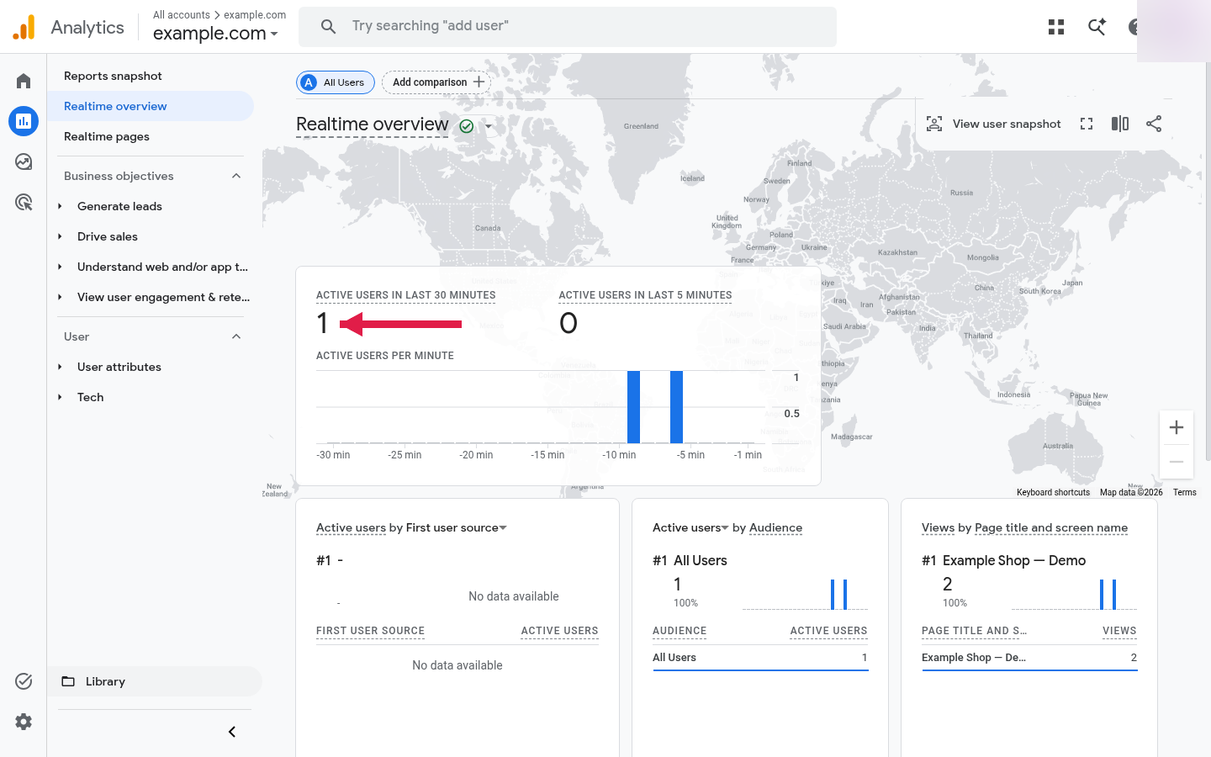Click the Google Analytics logo
This screenshot has height=757, width=1211.
[24, 27]
